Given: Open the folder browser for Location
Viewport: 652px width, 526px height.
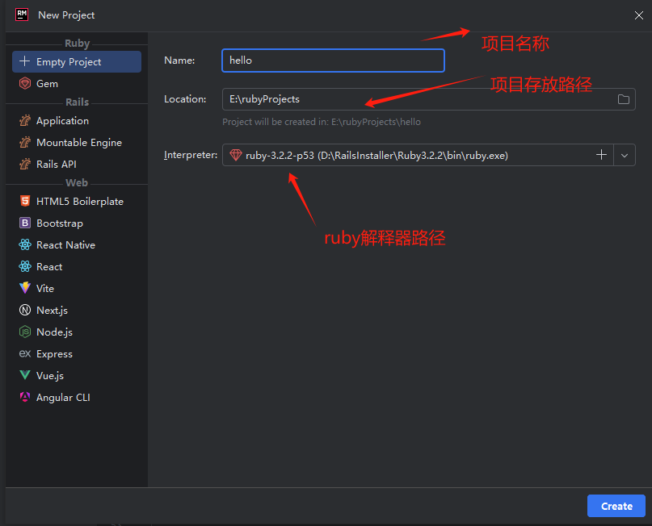Looking at the screenshot, I should [x=623, y=99].
